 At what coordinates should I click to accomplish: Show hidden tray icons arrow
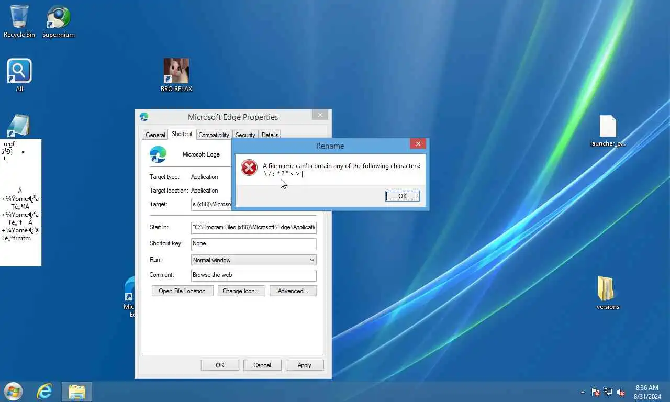(x=583, y=392)
